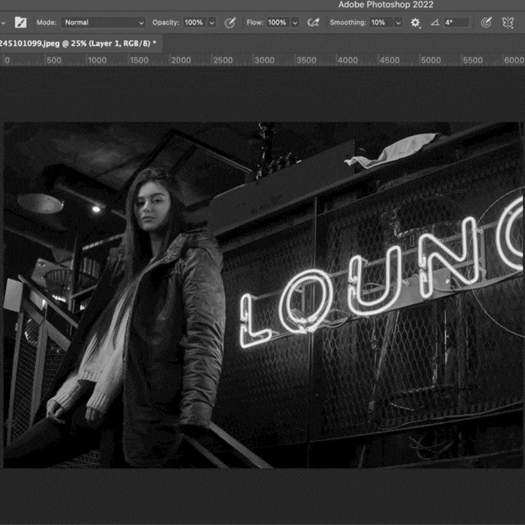Enable airbrush-style build-up effects

point(313,22)
